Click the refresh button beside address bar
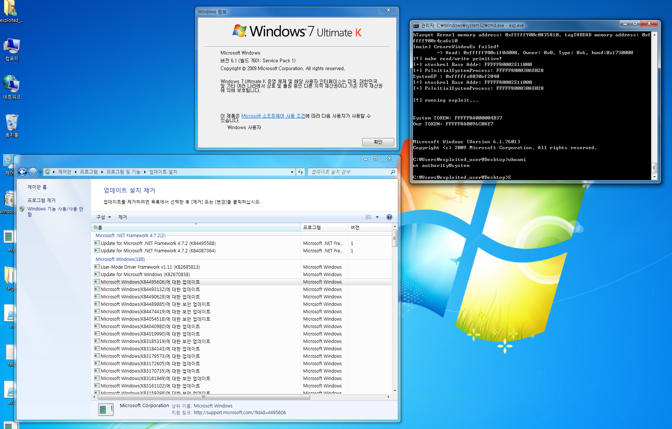The height and width of the screenshot is (429, 672). click(300, 172)
